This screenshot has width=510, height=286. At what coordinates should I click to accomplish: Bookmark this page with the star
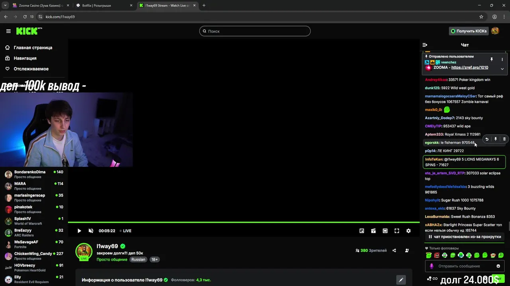[481, 17]
